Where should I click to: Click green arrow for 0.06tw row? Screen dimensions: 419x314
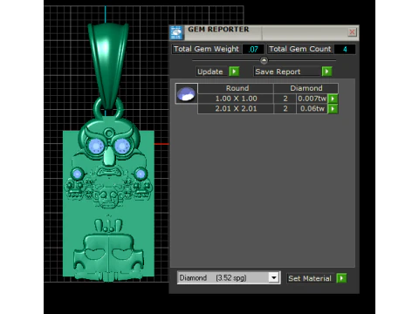[x=333, y=109]
